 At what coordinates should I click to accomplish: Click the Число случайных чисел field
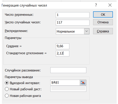(x=72, y=23)
